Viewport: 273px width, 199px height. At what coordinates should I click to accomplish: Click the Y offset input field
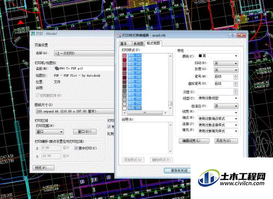pyautogui.click(x=51, y=156)
